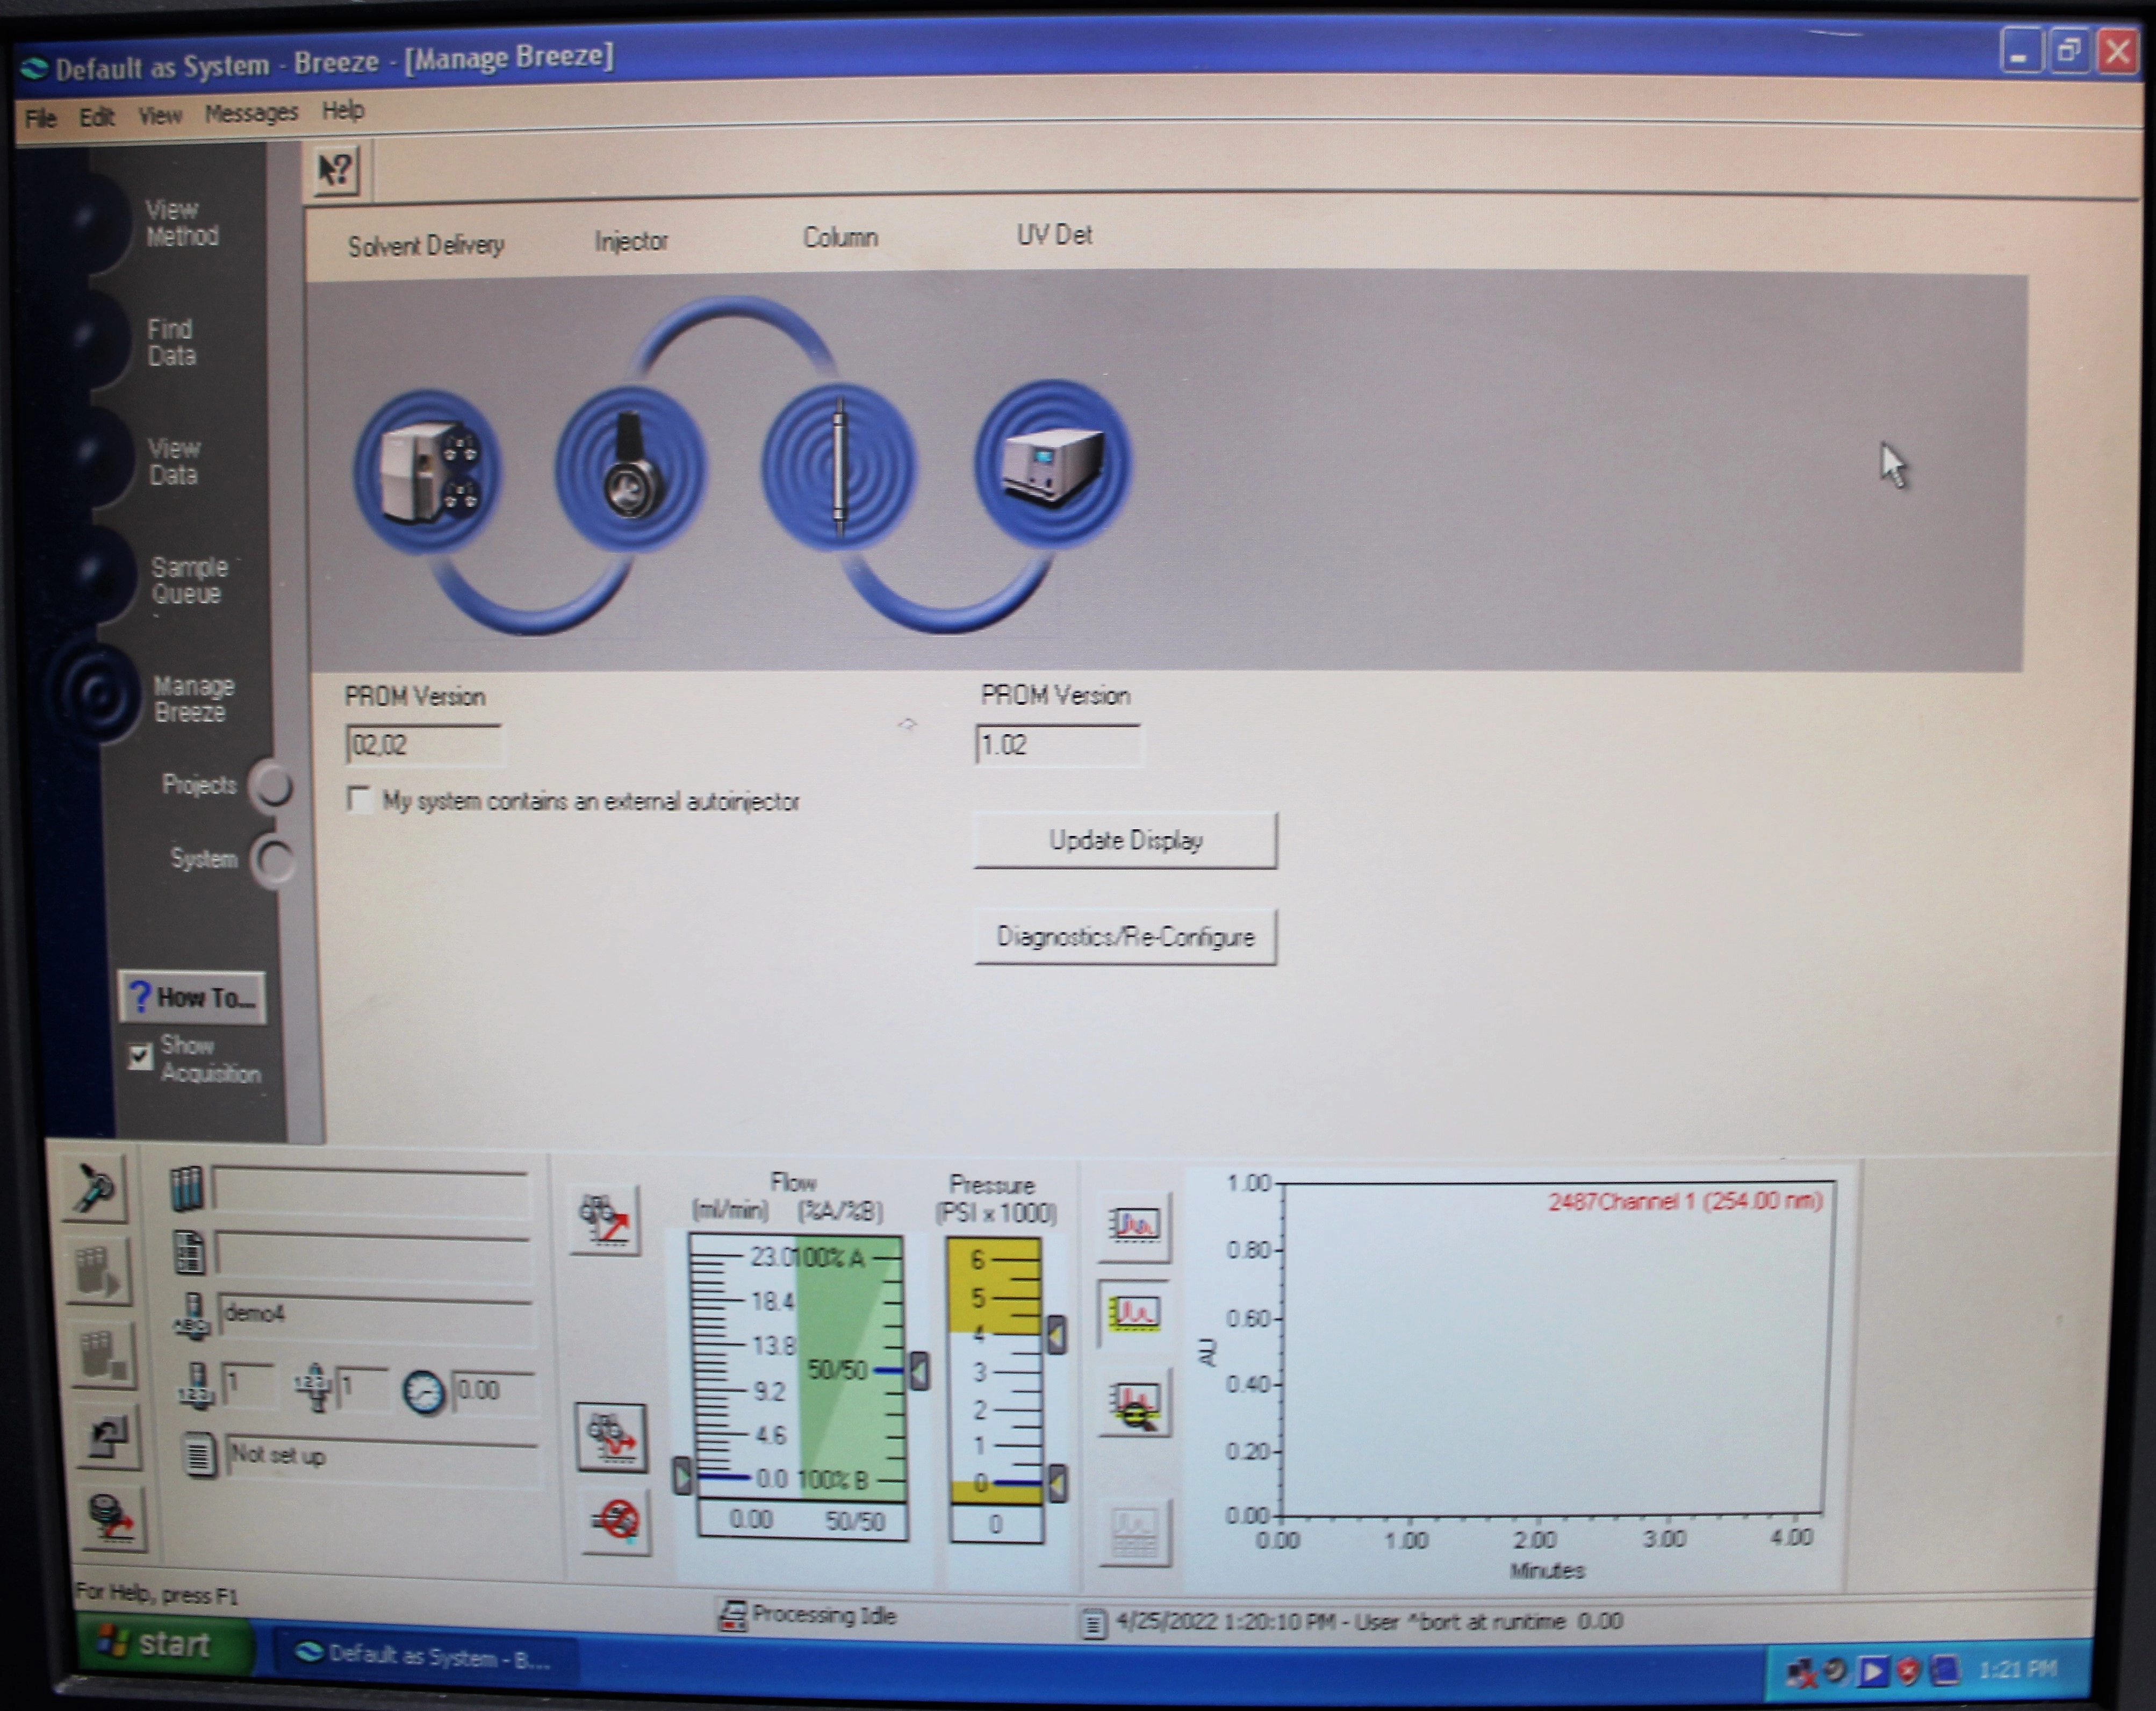Open the Messages menu
This screenshot has height=1711, width=2156.
(x=251, y=113)
